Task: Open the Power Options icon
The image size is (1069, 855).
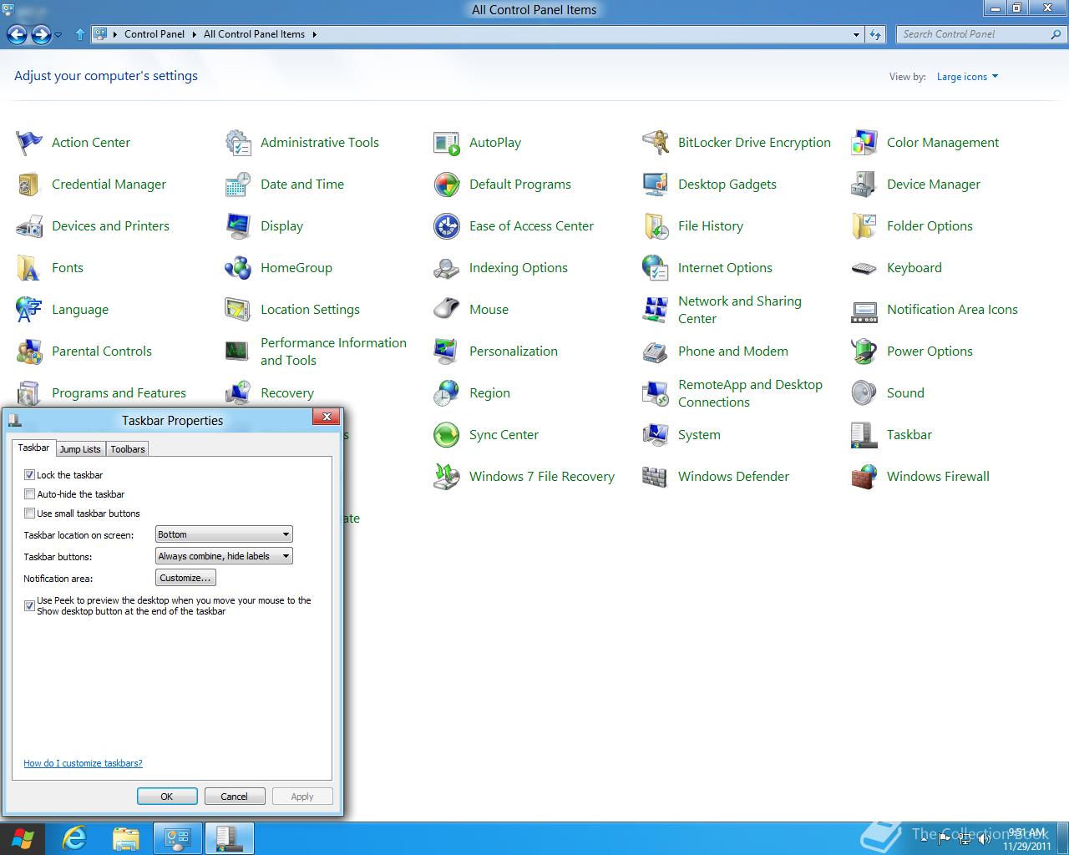Action: pos(864,352)
